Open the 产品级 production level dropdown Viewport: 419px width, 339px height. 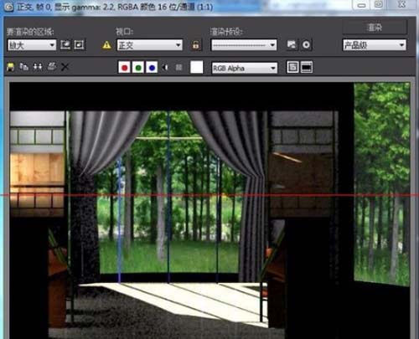click(x=375, y=45)
